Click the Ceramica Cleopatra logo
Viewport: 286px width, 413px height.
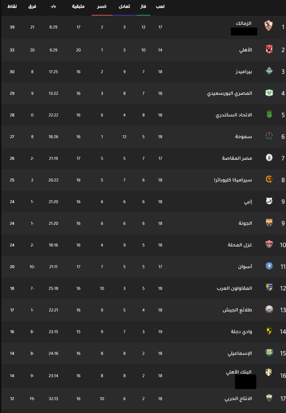click(269, 180)
